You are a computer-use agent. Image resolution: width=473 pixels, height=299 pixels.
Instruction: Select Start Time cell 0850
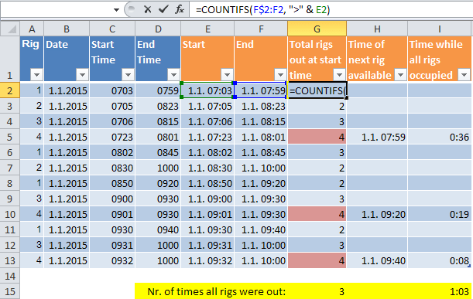pos(112,183)
